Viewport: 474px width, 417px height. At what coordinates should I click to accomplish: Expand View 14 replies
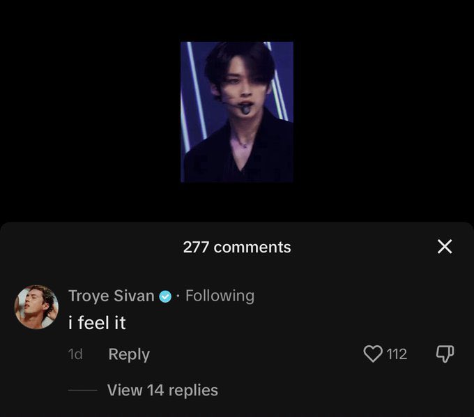point(162,390)
